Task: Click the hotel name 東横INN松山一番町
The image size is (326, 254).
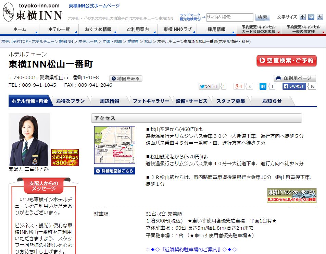Action: [51, 64]
